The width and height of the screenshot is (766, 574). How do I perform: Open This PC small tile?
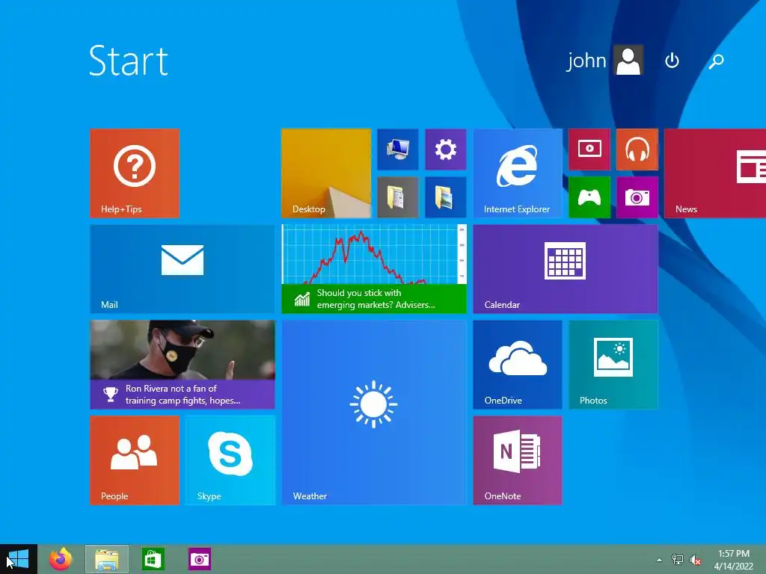pyautogui.click(x=398, y=149)
